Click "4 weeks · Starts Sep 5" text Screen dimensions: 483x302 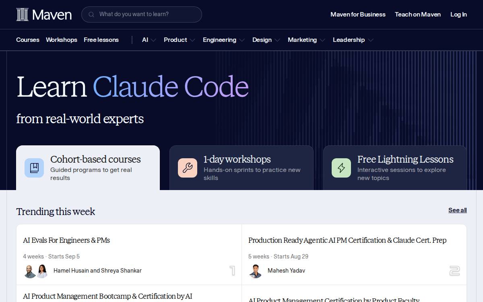(x=51, y=256)
